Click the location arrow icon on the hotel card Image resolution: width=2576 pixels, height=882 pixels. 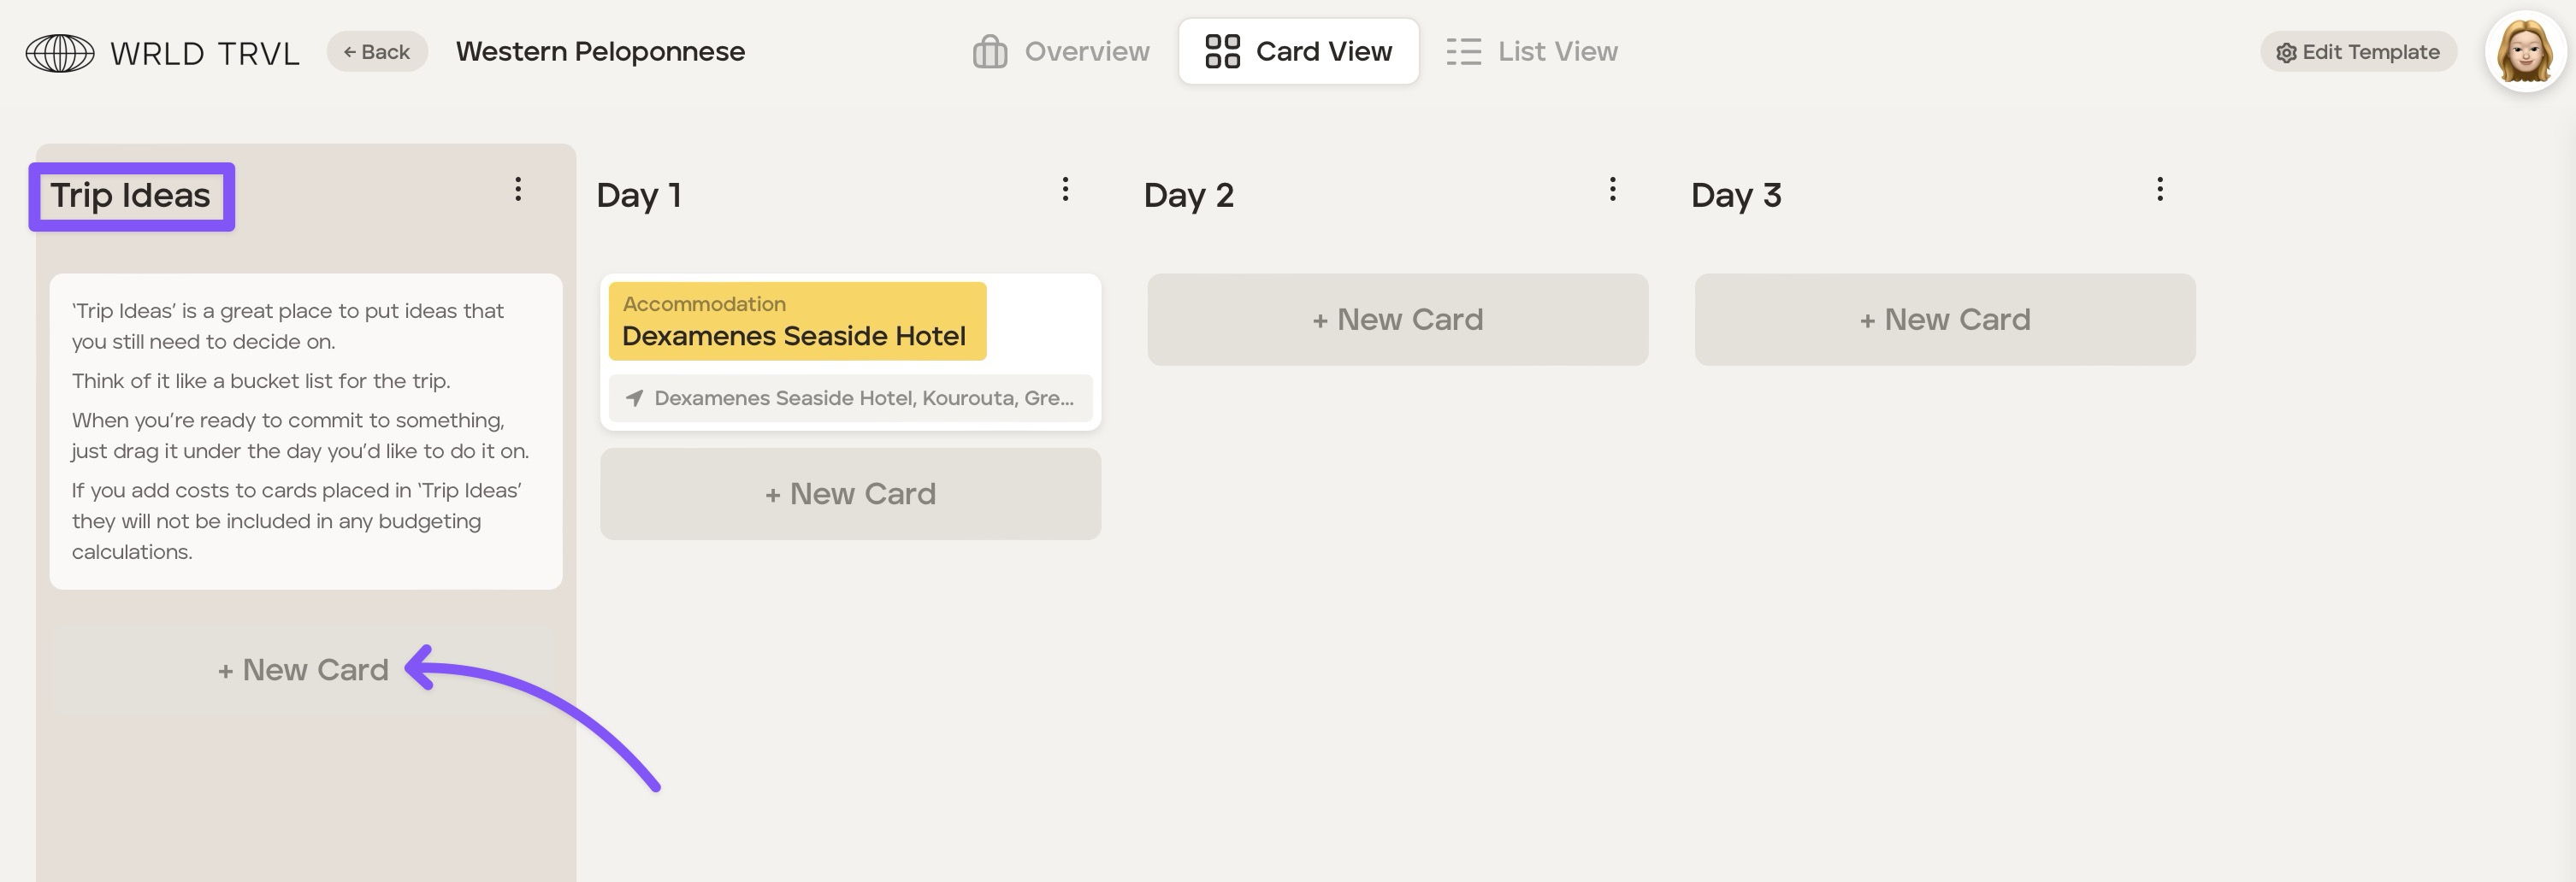[634, 398]
